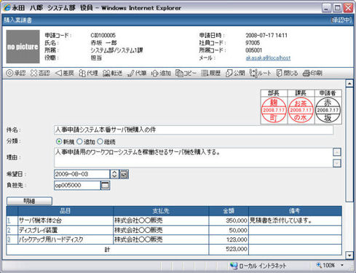Click the 負担先 field containing op005000
This screenshot has width=356, height=273.
77,186
